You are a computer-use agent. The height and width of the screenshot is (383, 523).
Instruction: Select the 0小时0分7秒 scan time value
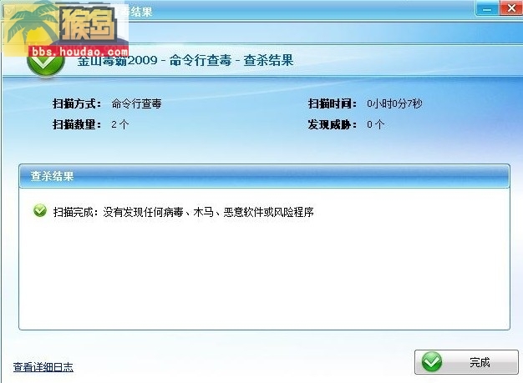pyautogui.click(x=394, y=103)
